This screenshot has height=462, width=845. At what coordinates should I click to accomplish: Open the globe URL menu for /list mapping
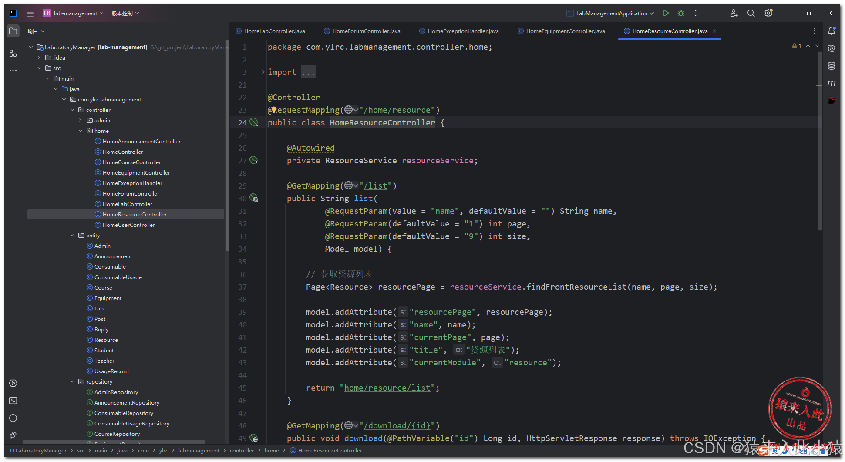351,185
